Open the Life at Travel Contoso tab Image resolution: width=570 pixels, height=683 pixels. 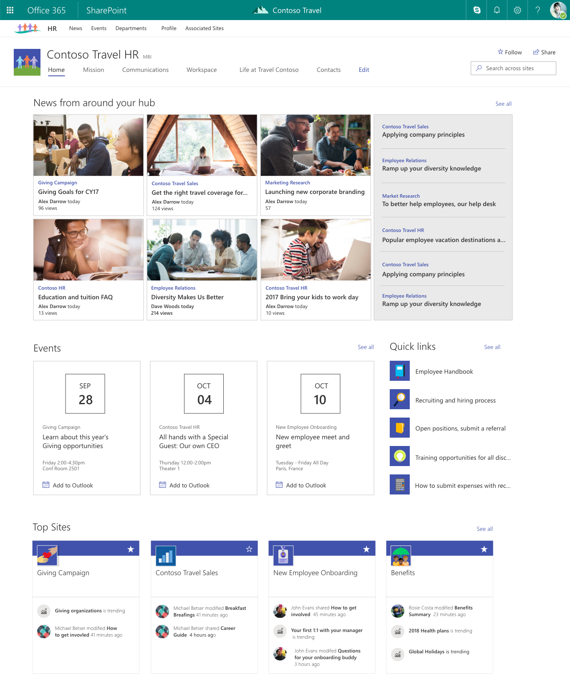[x=269, y=70]
